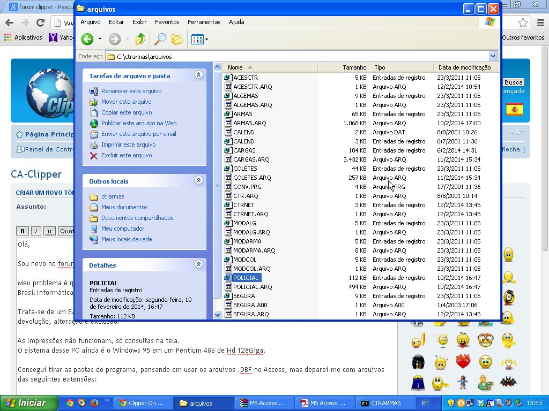The height and width of the screenshot is (411, 549).
Task: Open Meus documentos link
Action: tap(124, 207)
